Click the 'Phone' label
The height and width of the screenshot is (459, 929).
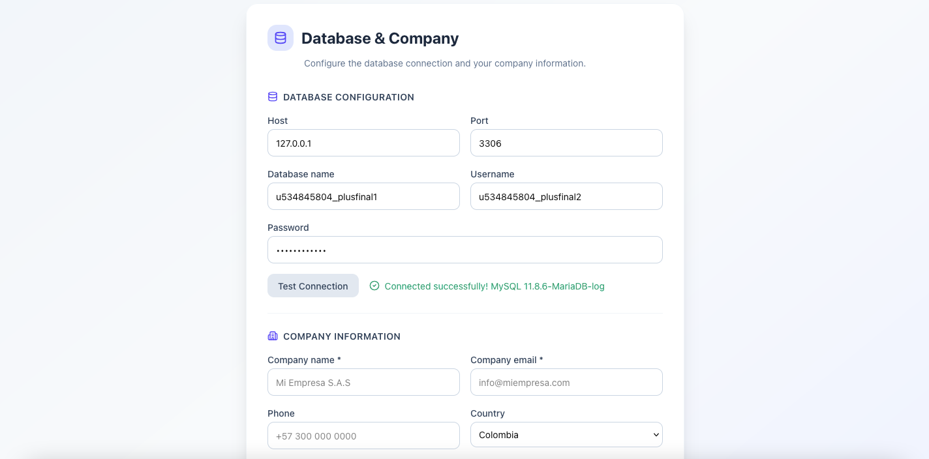(x=281, y=413)
